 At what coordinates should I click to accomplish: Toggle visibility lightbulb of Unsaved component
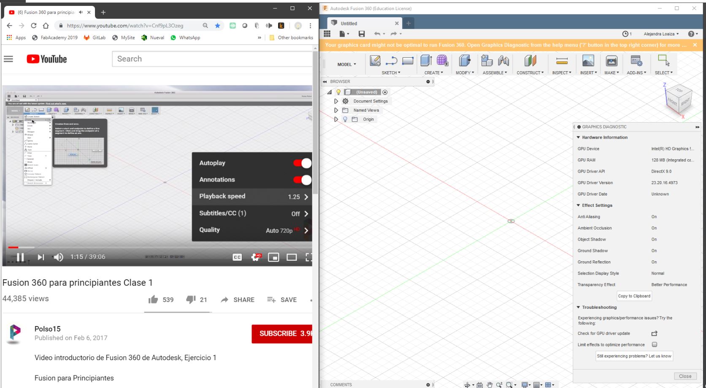click(338, 92)
